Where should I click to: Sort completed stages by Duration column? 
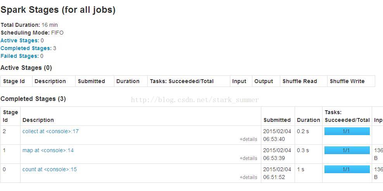[x=308, y=120]
